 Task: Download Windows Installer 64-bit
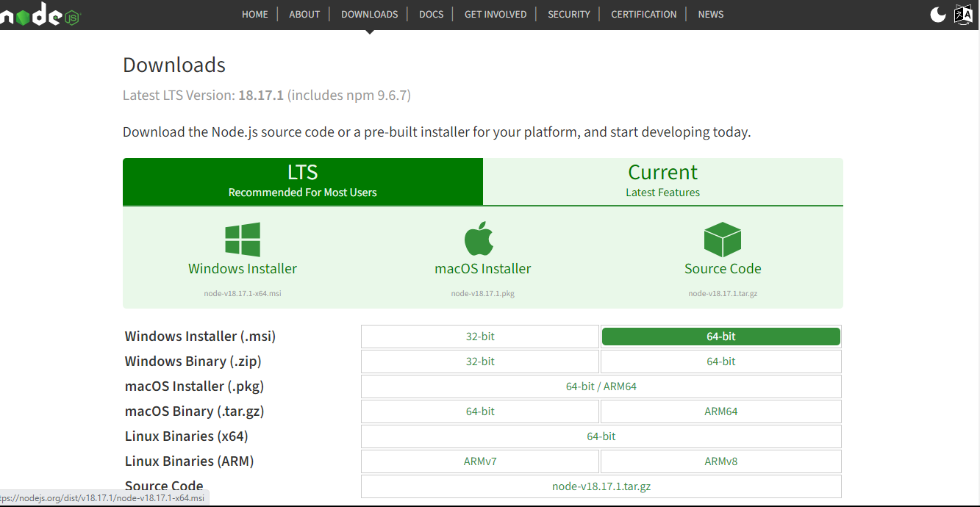pos(721,337)
